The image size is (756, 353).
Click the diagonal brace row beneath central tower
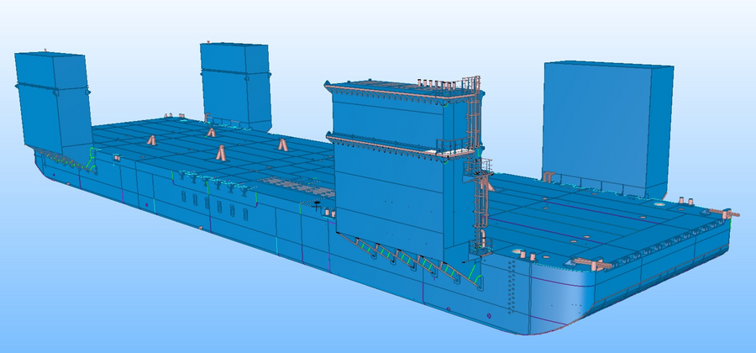pos(410,260)
